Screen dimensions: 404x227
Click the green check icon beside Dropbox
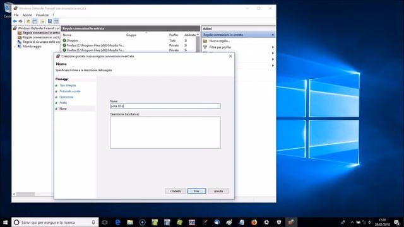tap(64, 40)
